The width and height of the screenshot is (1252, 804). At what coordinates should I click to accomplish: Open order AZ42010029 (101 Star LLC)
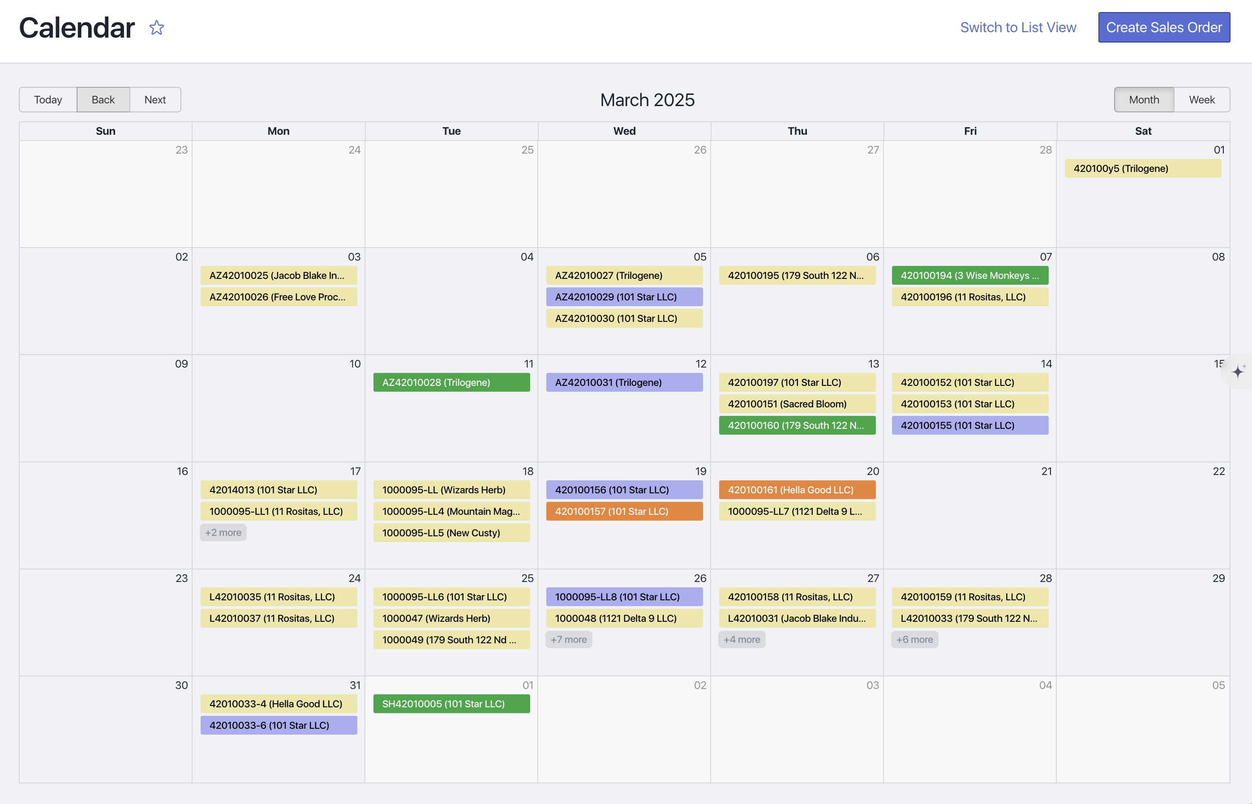pos(625,297)
